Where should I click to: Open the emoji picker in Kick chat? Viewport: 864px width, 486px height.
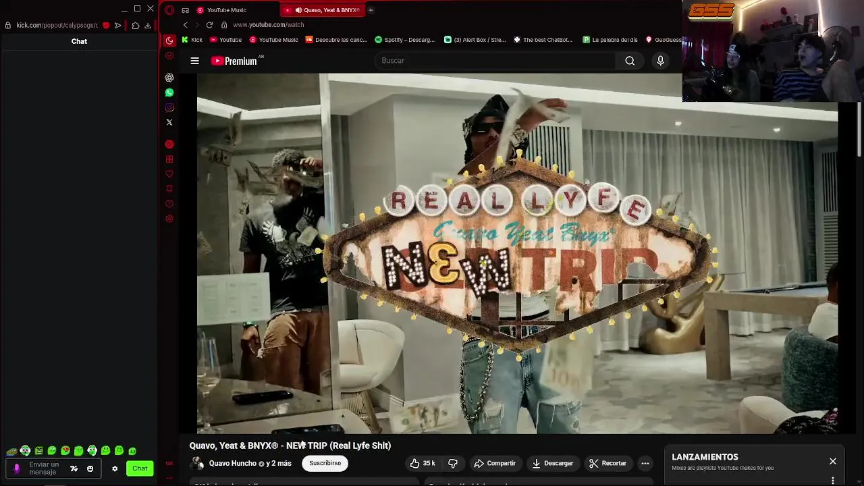90,468
